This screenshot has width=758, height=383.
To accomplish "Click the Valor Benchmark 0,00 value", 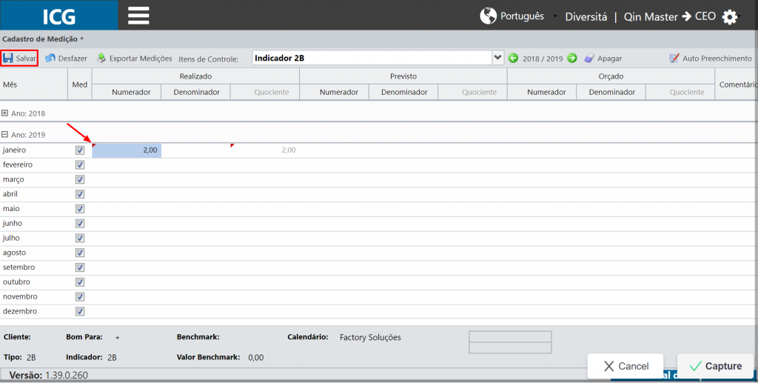I will point(255,358).
